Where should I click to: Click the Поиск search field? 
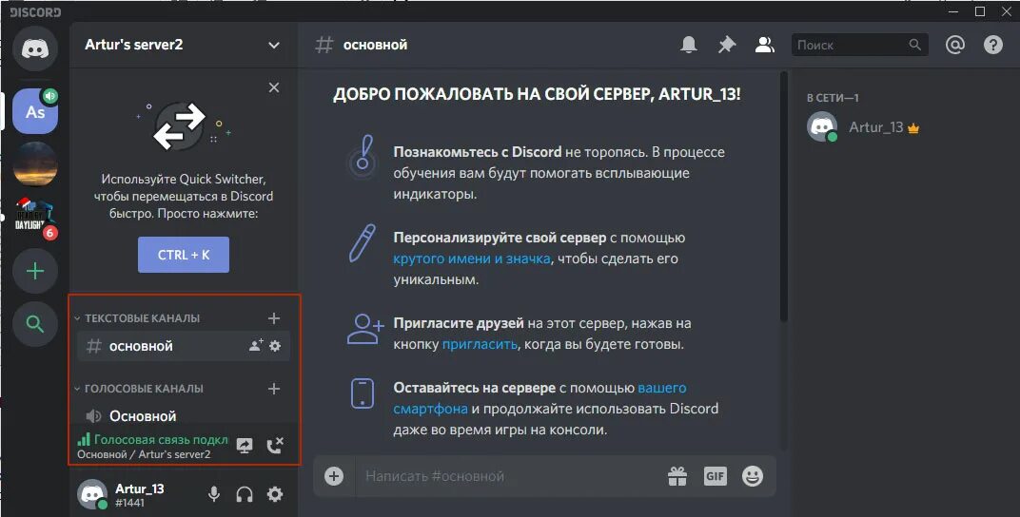pyautogui.click(x=860, y=45)
